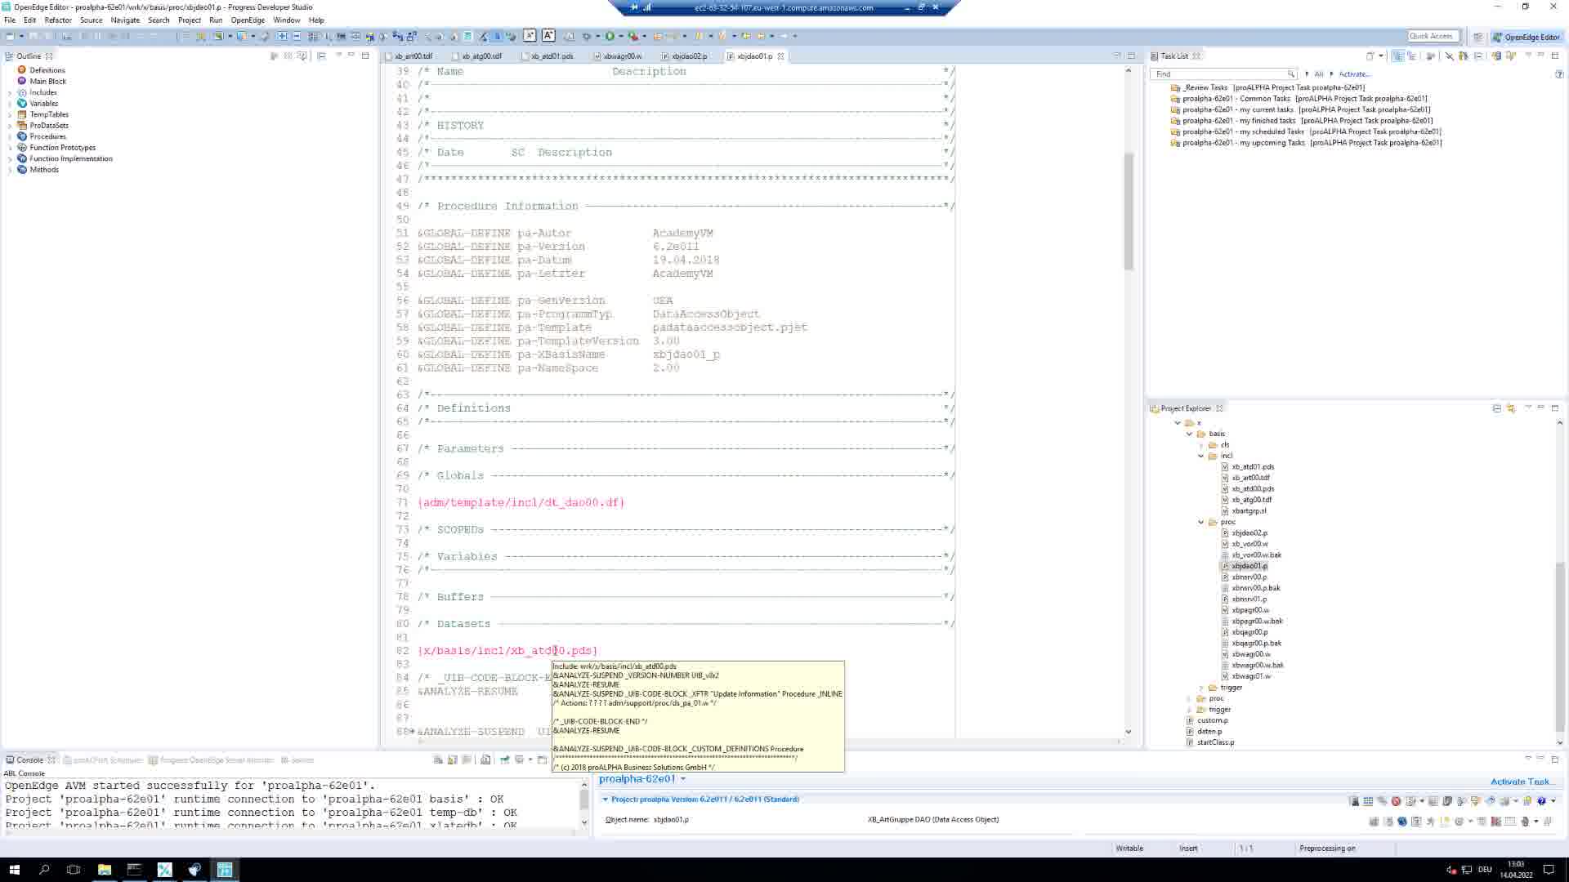Click the Function Prototypes icon in Outline

coord(22,148)
